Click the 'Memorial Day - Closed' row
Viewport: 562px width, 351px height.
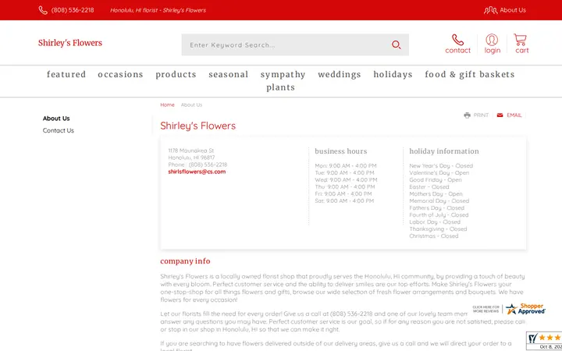[x=439, y=201]
